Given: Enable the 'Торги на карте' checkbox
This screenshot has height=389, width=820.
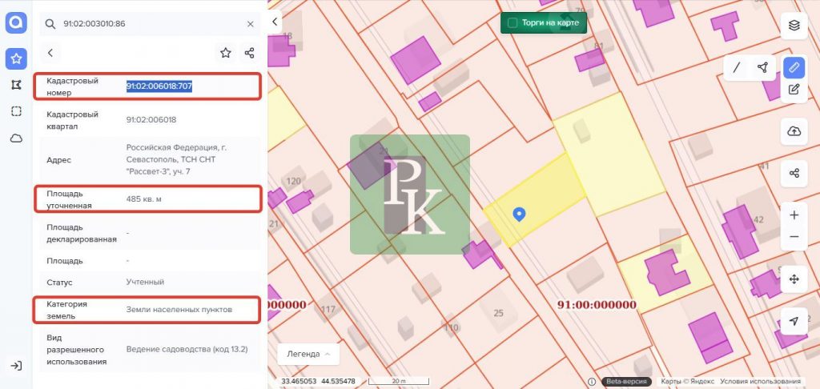Looking at the screenshot, I should tap(512, 23).
